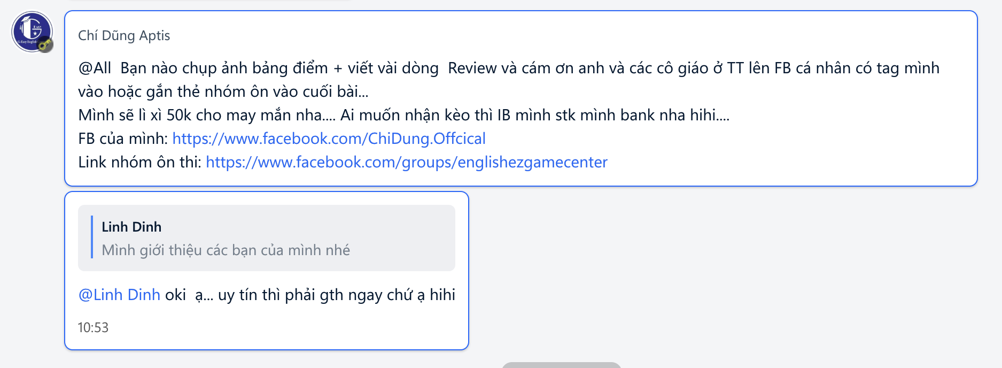
Task: Open the G-Easy English Center avatar
Action: pos(32,32)
